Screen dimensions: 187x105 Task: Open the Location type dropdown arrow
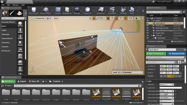(155, 66)
